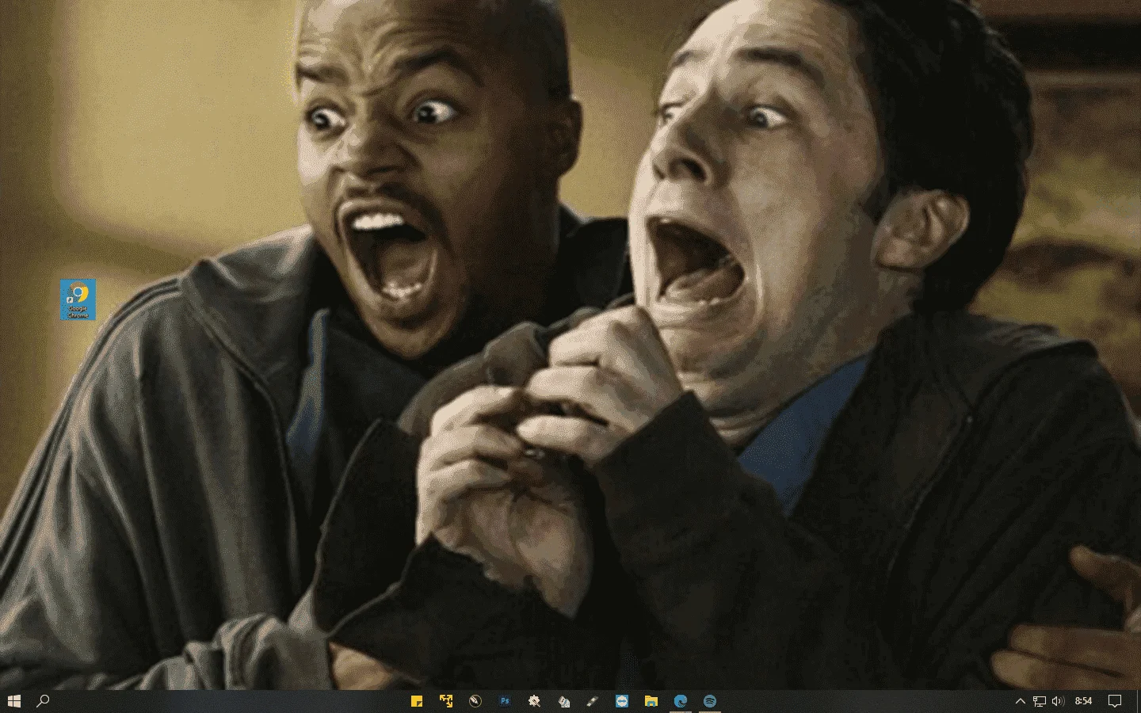Open network status tray icon
1141x713 pixels.
(1040, 701)
